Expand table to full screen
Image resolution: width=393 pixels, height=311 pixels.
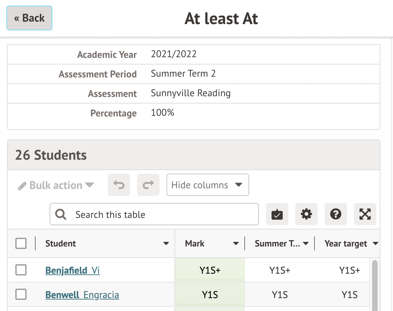click(x=365, y=214)
